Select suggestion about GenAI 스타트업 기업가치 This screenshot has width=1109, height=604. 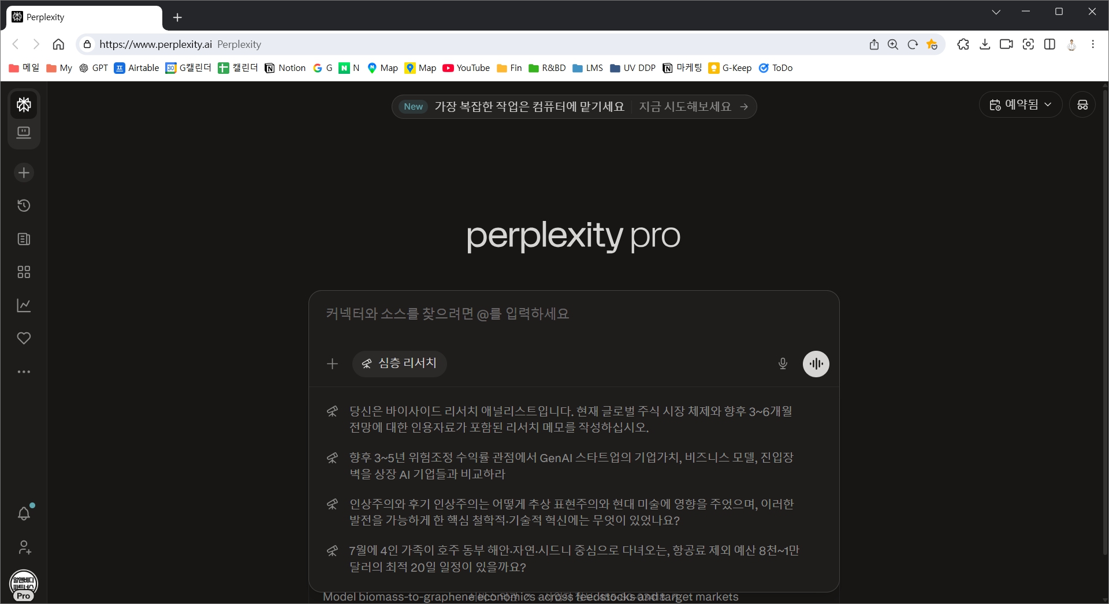click(573, 466)
